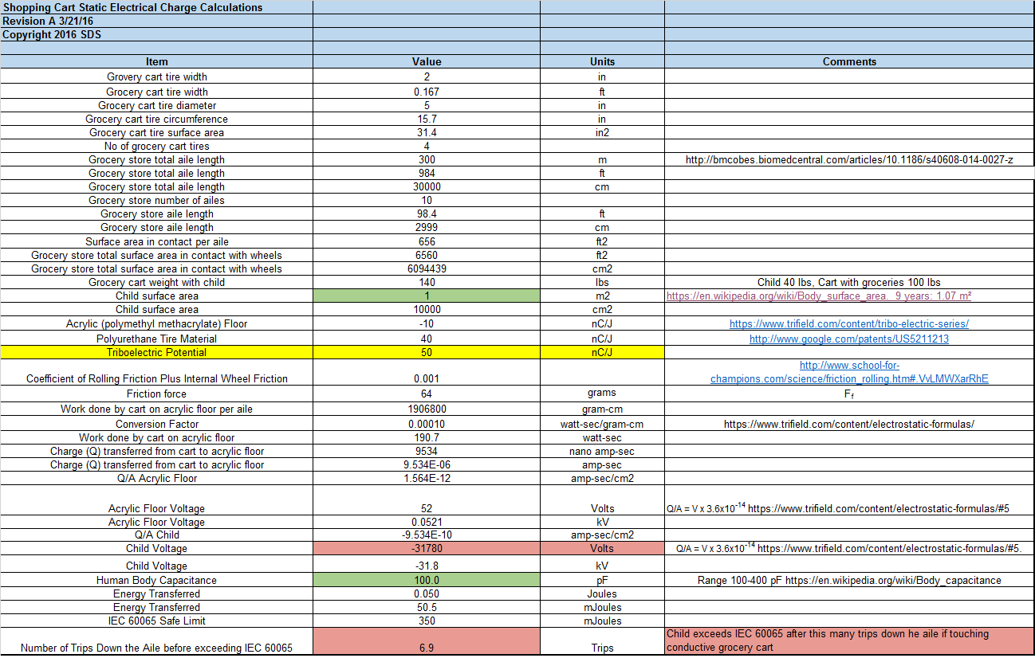Select the rolling friction coefficient value 0.001
The image size is (1035, 658).
[x=426, y=378]
